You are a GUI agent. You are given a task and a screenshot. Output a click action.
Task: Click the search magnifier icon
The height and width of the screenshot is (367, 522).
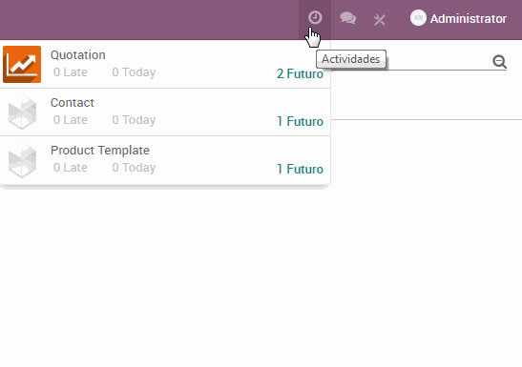tap(499, 62)
